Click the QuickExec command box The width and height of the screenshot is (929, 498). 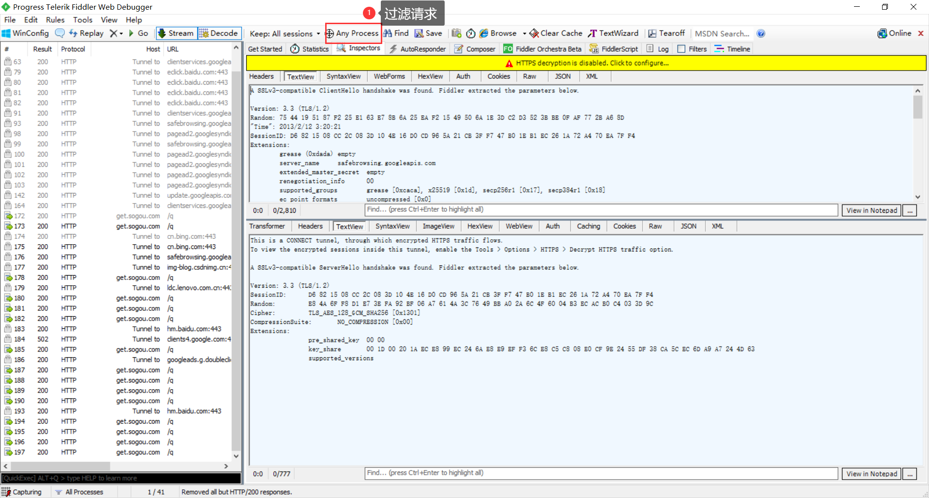tap(121, 478)
